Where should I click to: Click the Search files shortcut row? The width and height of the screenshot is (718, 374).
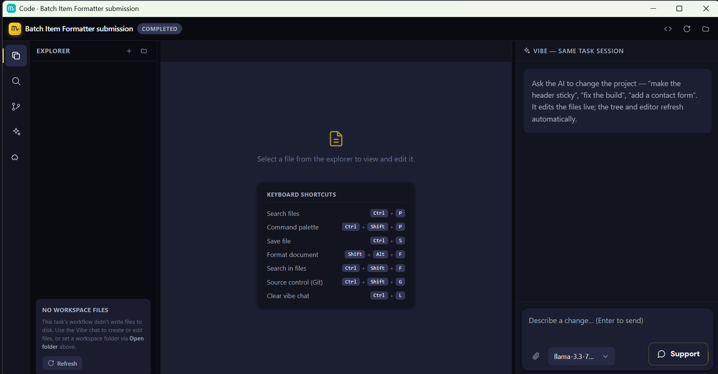tap(336, 213)
